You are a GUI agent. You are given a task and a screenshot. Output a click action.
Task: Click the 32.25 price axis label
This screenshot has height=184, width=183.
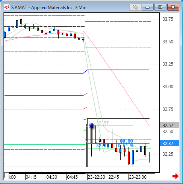[168, 154]
